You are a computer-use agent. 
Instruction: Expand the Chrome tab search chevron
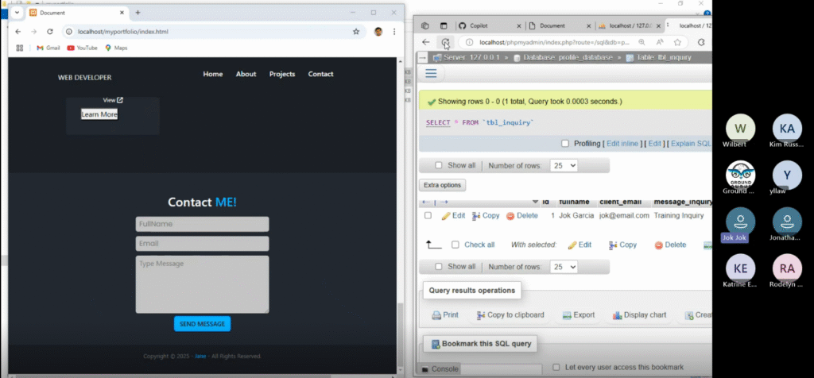pyautogui.click(x=17, y=13)
